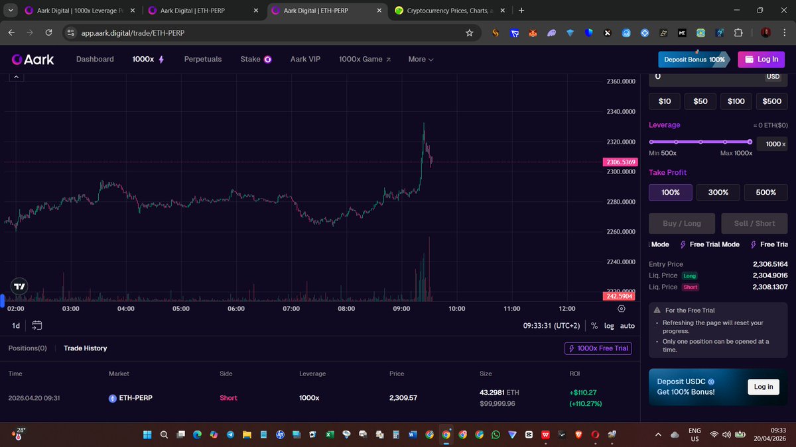Open Aark VIP page
Screen dimensions: 796x447
305,59
